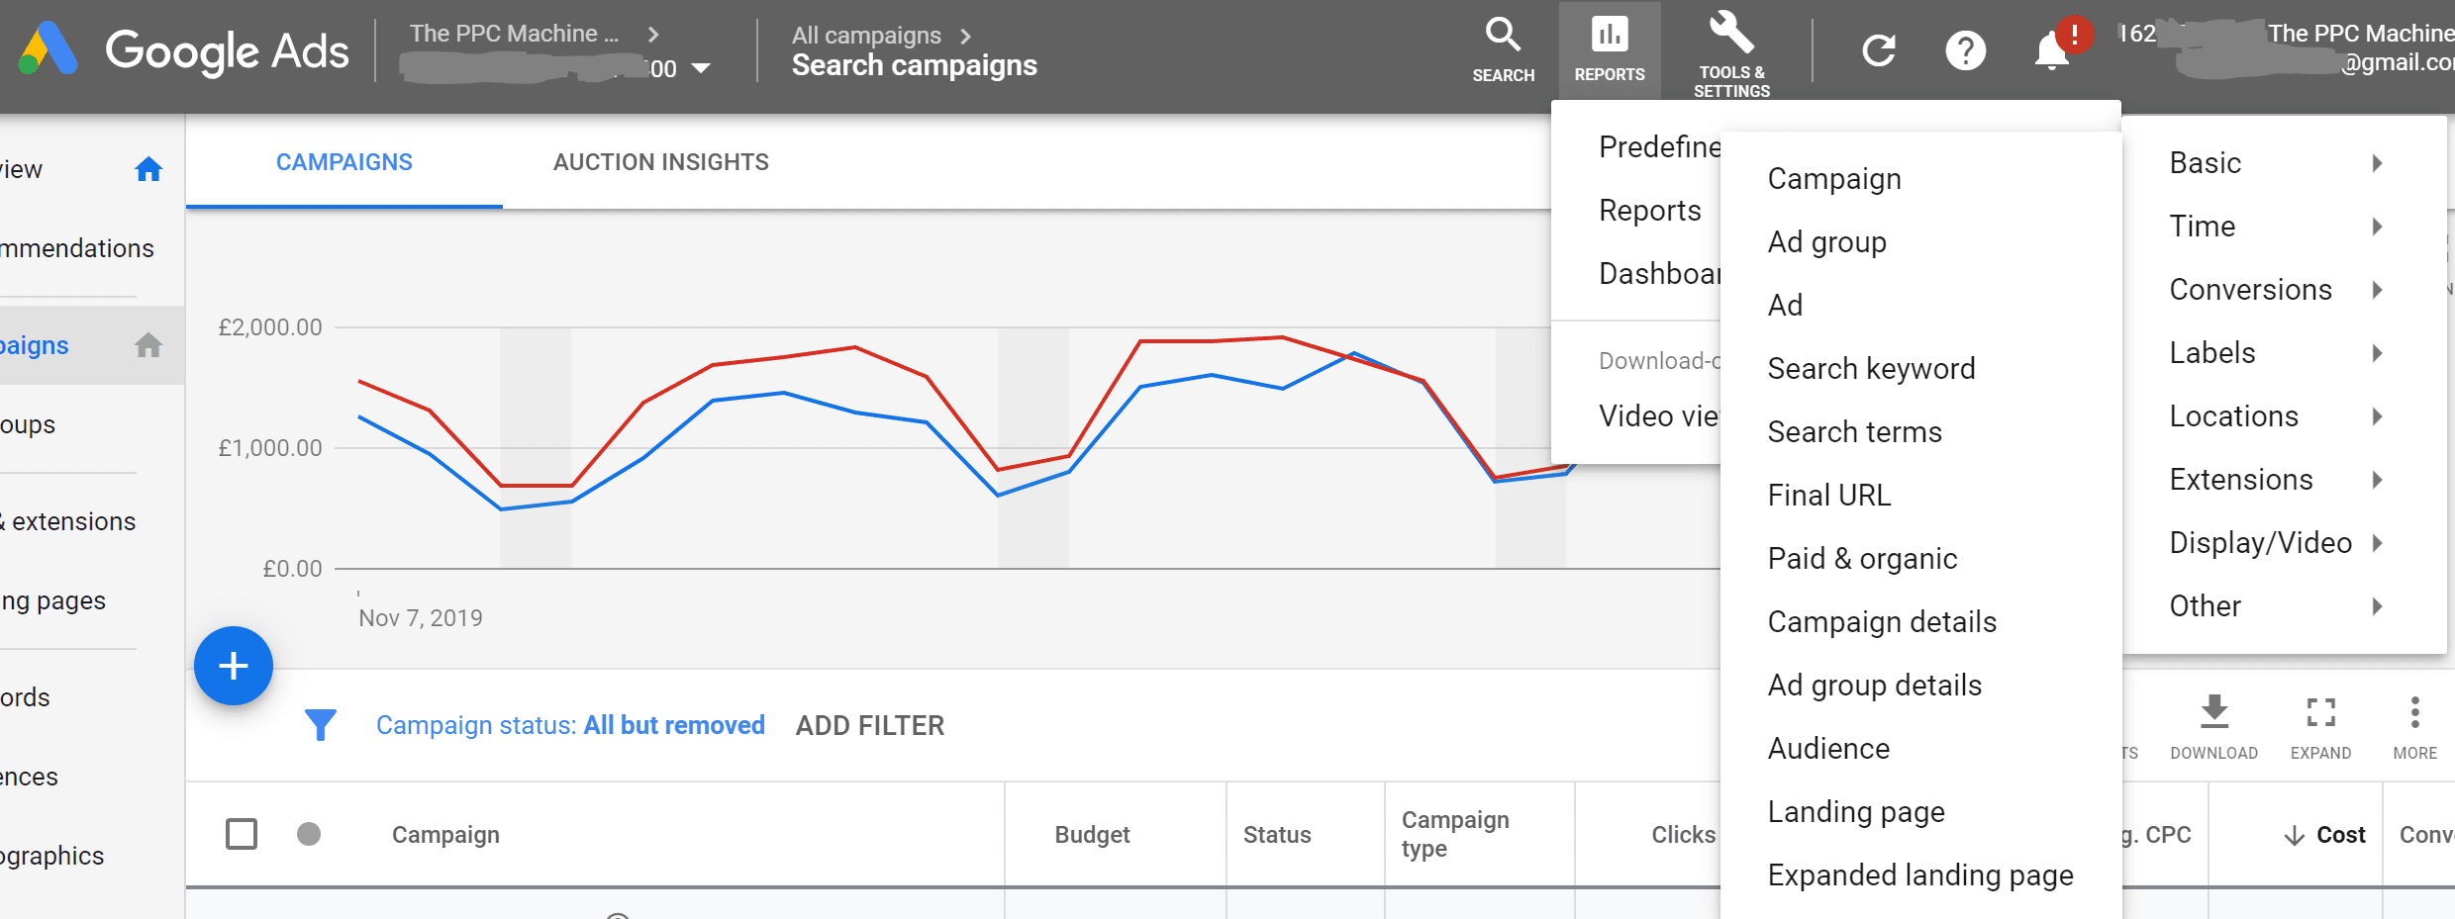The width and height of the screenshot is (2455, 919).
Task: Tick the select-all campaigns checkbox
Action: (242, 834)
